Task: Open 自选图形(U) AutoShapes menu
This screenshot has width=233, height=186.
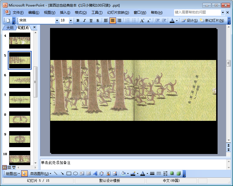Action: click(41, 173)
